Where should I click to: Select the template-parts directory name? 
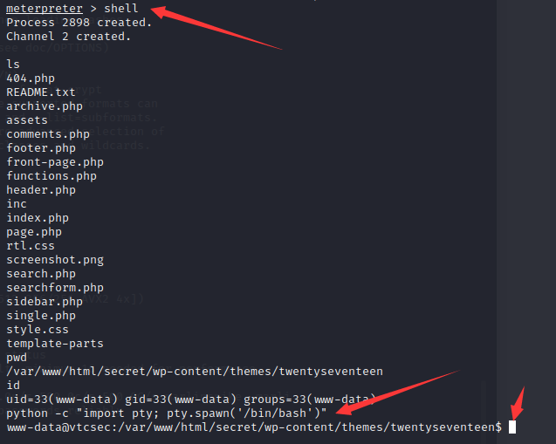(x=55, y=344)
